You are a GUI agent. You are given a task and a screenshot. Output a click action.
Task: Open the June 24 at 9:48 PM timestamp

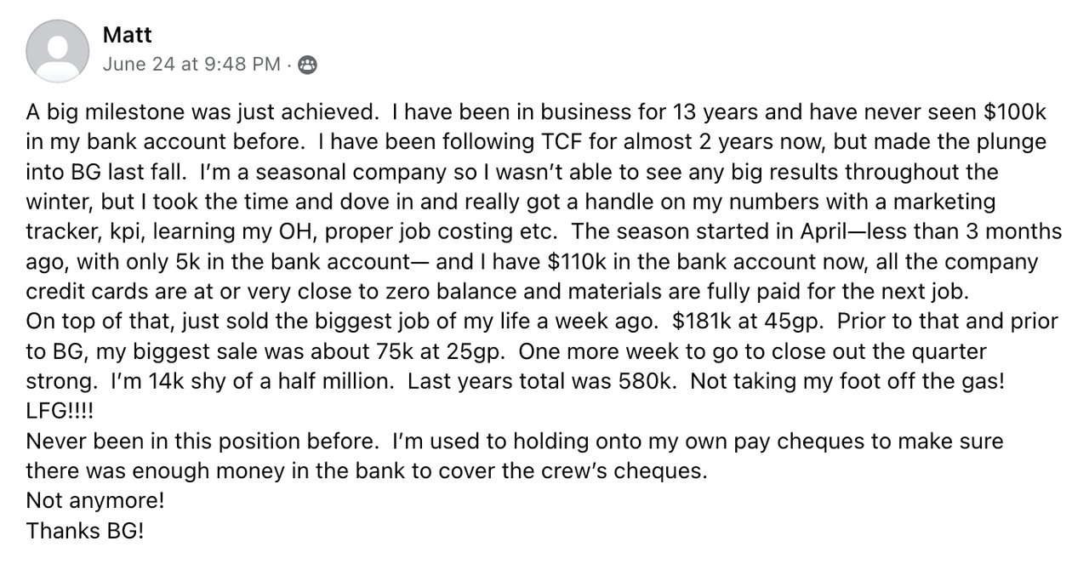tap(191, 65)
